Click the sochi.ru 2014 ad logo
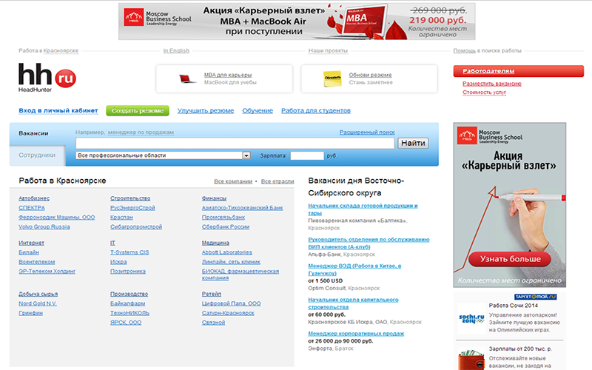592x370 pixels. point(471,318)
